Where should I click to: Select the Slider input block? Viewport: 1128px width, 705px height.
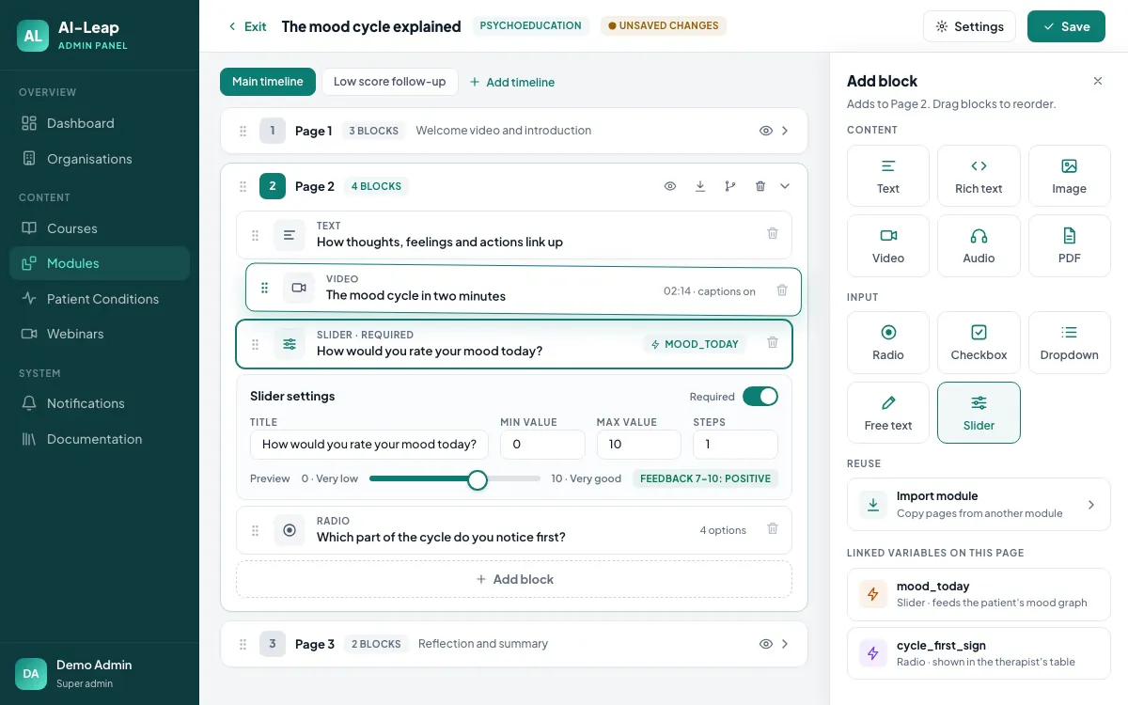[979, 412]
